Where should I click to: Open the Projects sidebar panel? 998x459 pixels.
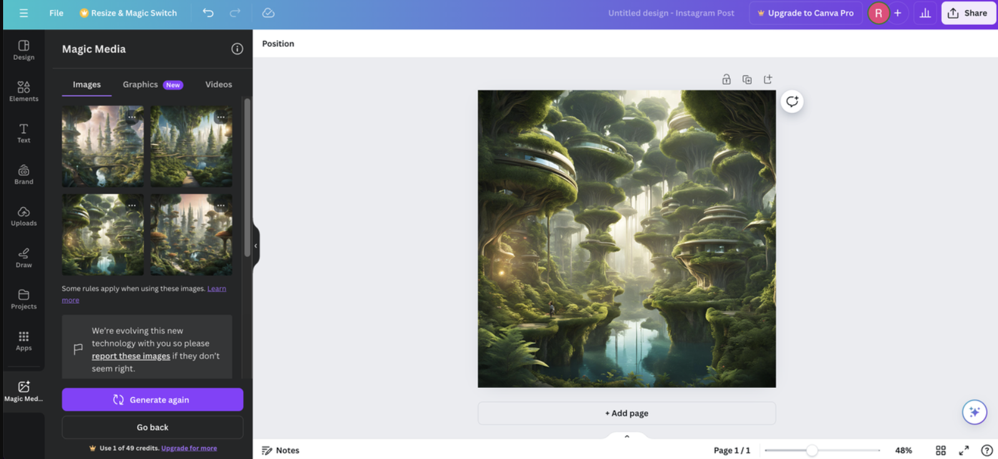(24, 299)
